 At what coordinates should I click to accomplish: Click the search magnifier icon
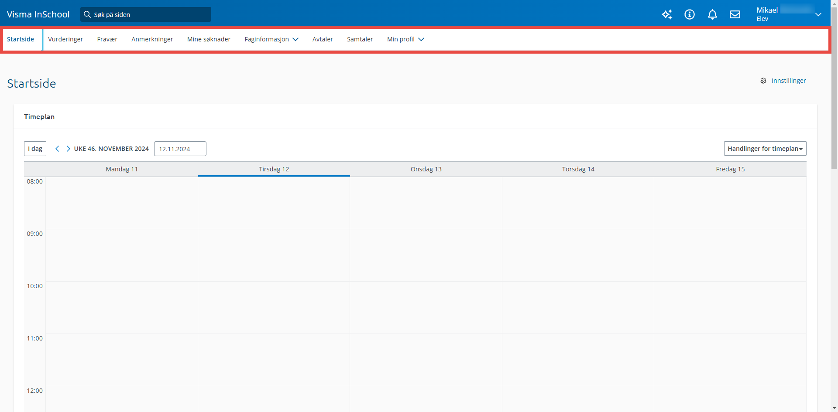[87, 14]
